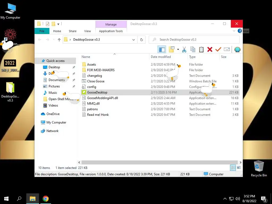Open the Application Tools tab
The height and width of the screenshot is (204, 272).
[x=111, y=31]
